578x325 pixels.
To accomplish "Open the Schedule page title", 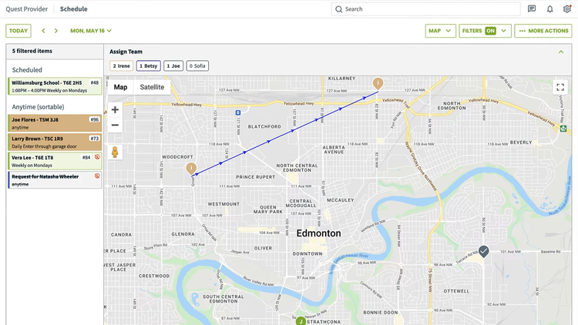I will [x=74, y=8].
